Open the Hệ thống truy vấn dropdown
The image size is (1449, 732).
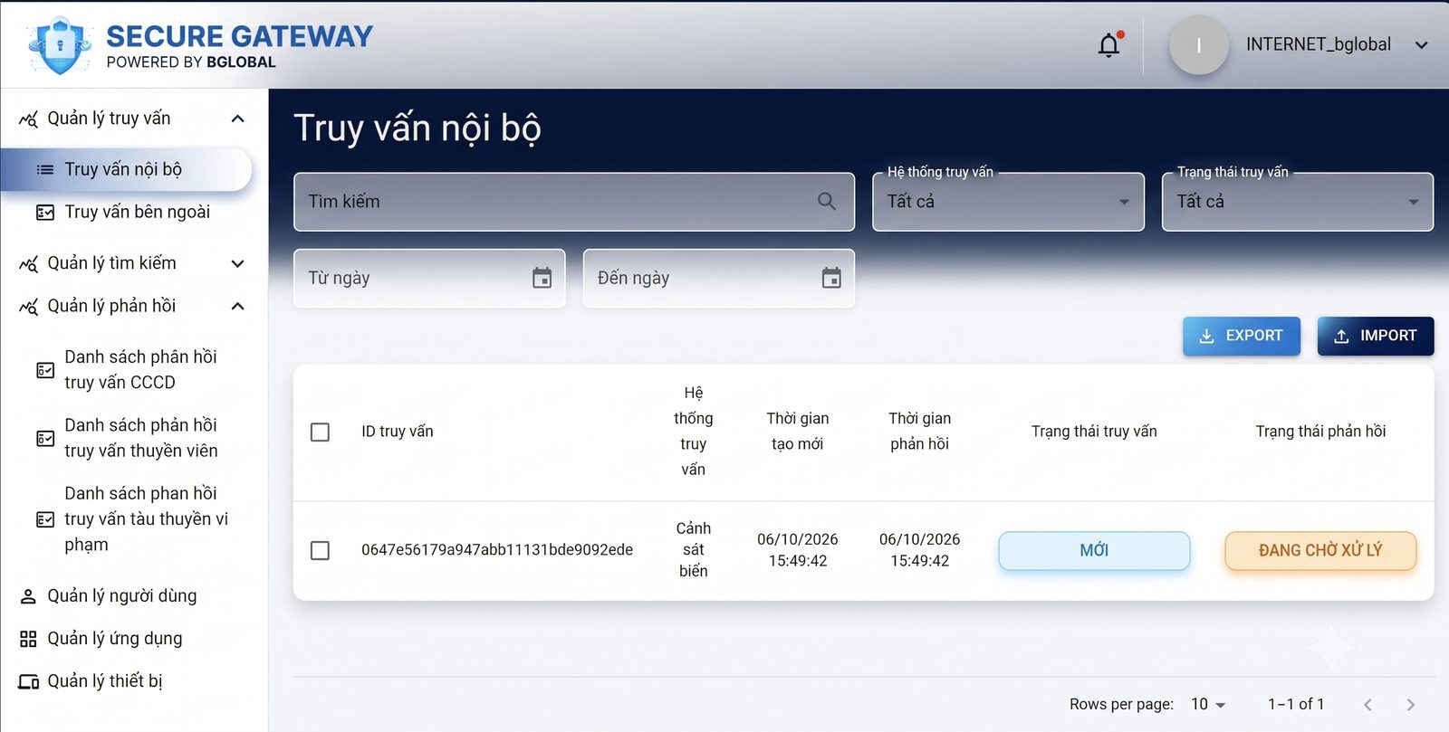tap(1008, 202)
